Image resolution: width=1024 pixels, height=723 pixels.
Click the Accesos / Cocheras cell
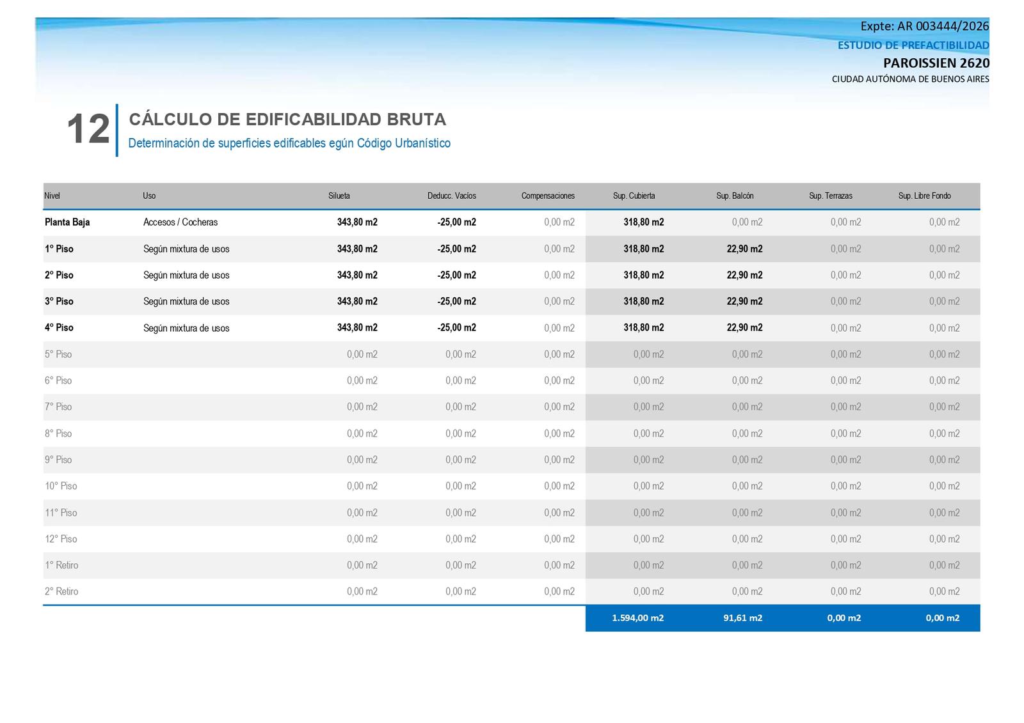(180, 222)
